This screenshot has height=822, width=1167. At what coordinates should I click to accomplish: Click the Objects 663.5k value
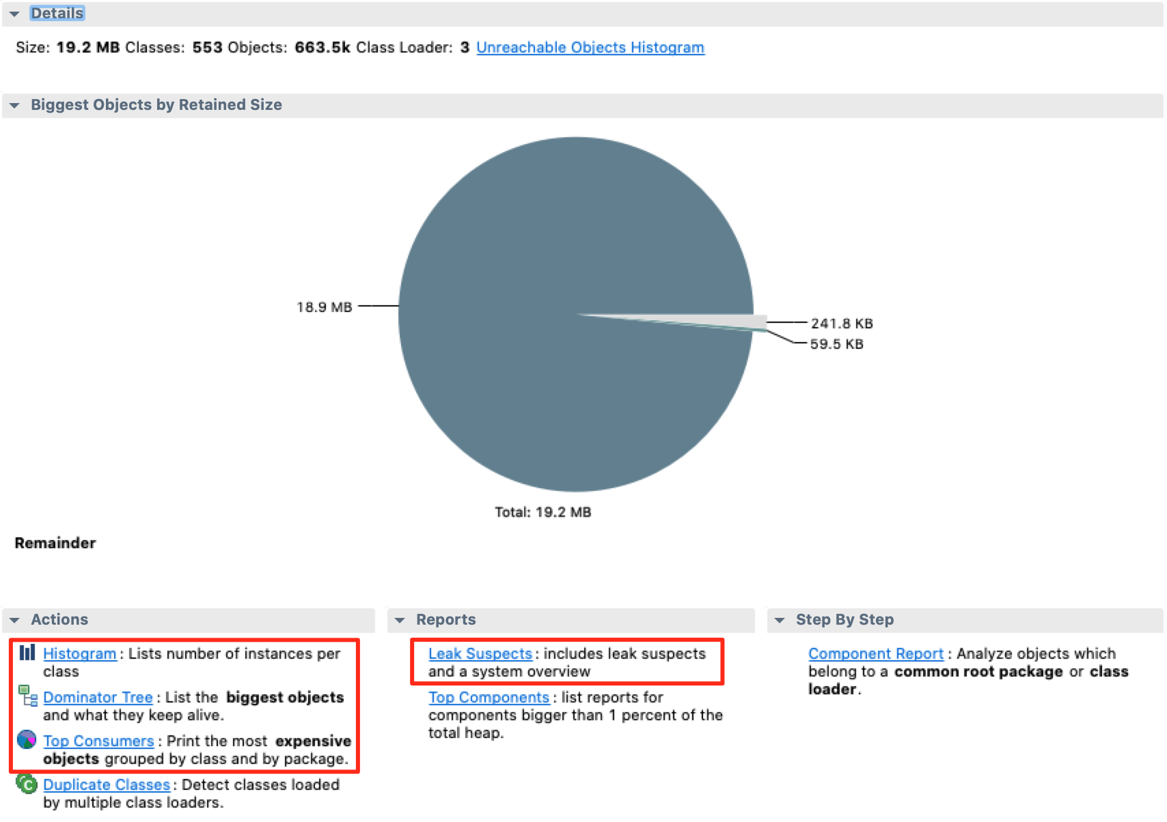pos(322,47)
